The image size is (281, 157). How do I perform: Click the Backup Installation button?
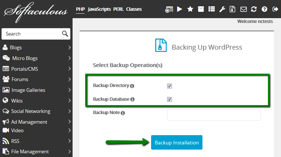point(177,143)
